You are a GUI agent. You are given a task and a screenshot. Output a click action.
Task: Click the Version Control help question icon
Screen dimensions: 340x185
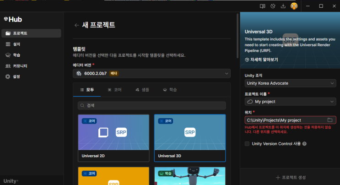[304, 144]
